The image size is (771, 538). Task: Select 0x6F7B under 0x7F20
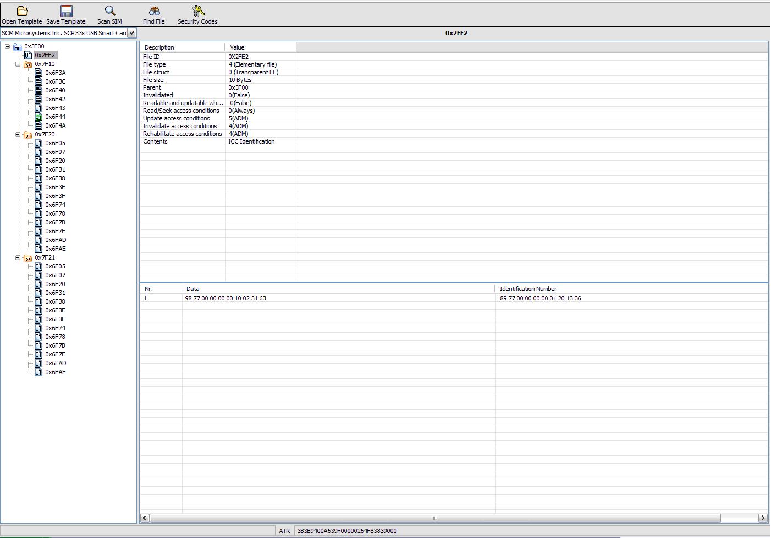pyautogui.click(x=55, y=222)
